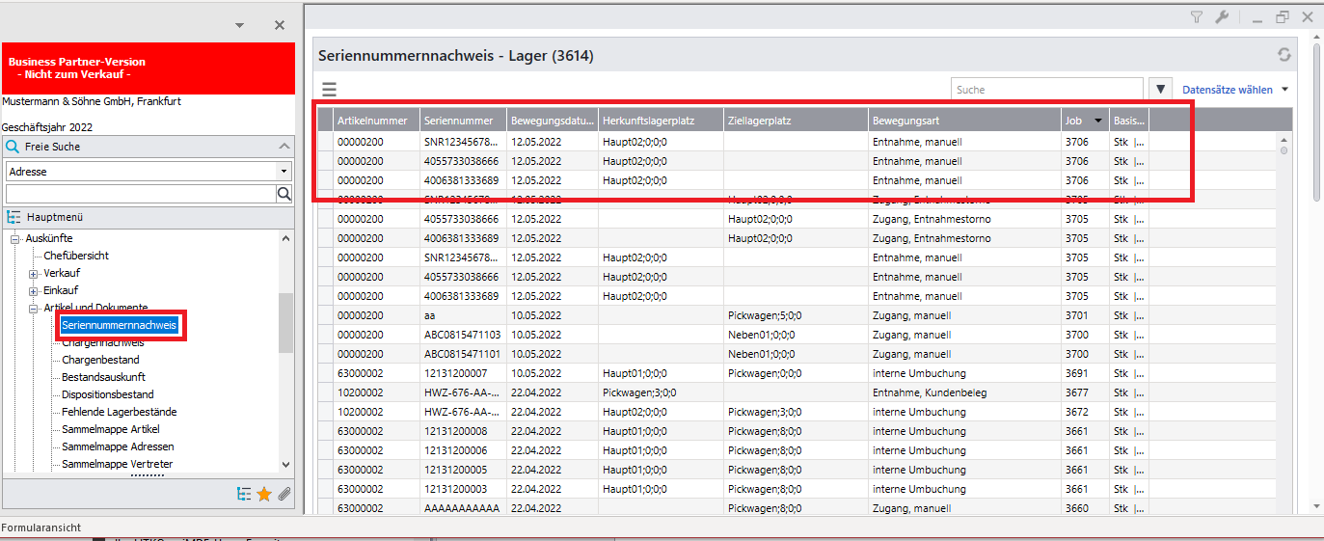Screen dimensions: 1324x541
Task: Collapse the Auskünfte tree node
Action: pos(15,238)
